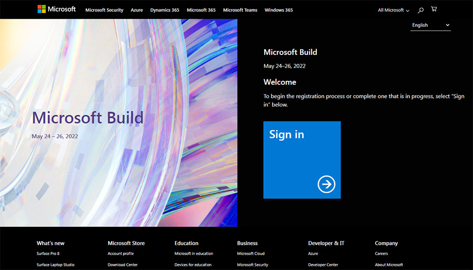The width and height of the screenshot is (473, 270).
Task: Click the Microsoft Store footer heading
Action: click(x=126, y=243)
